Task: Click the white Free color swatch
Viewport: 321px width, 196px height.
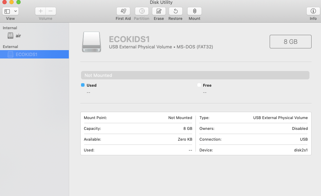Action: tap(199, 85)
